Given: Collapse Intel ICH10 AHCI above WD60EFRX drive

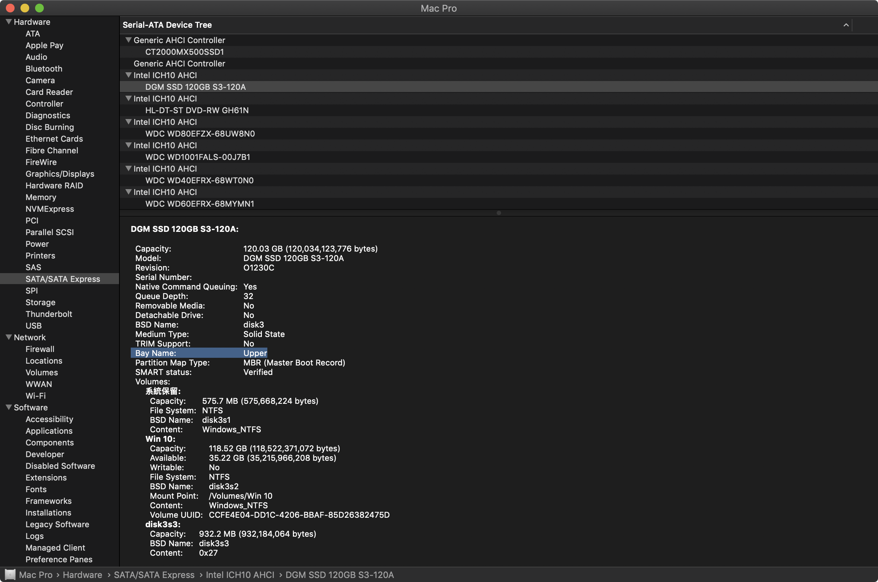Looking at the screenshot, I should [129, 192].
